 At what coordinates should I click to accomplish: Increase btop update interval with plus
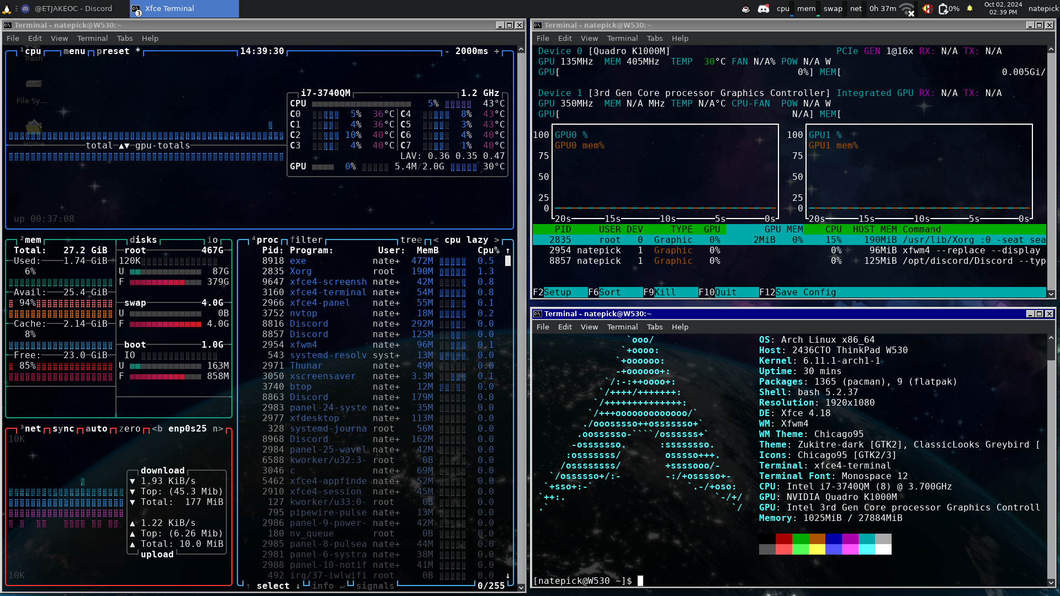[x=496, y=51]
